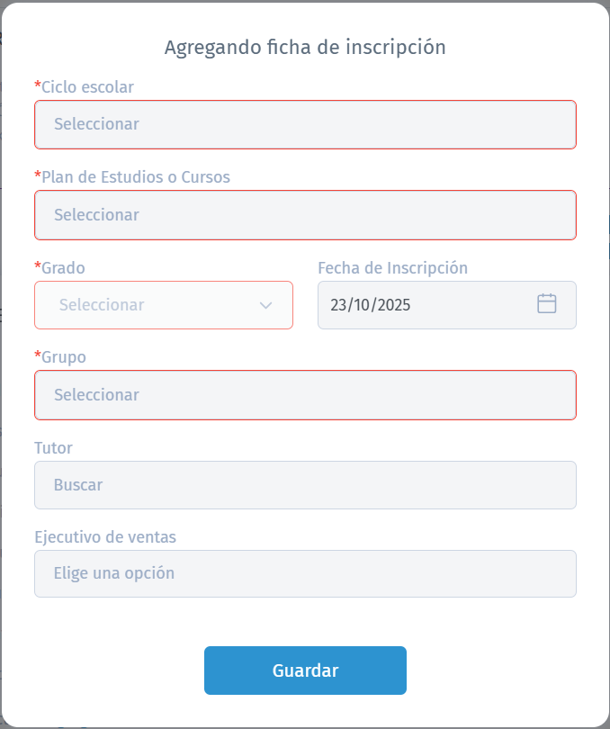This screenshot has height=729, width=610.
Task: Expand the Grado dropdown
Action: coord(163,305)
